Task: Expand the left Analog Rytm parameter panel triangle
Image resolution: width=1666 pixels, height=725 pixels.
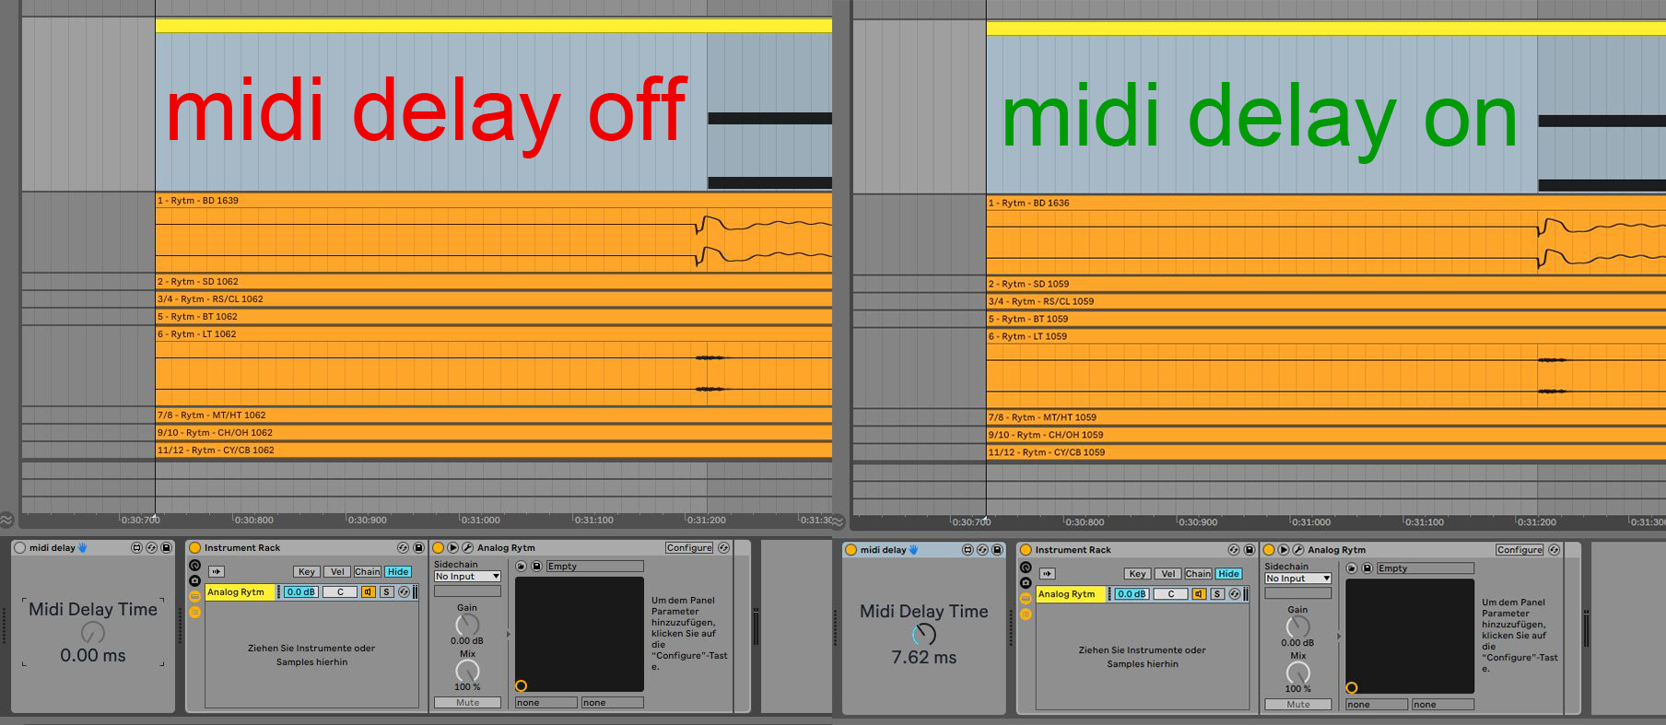Action: pos(508,634)
